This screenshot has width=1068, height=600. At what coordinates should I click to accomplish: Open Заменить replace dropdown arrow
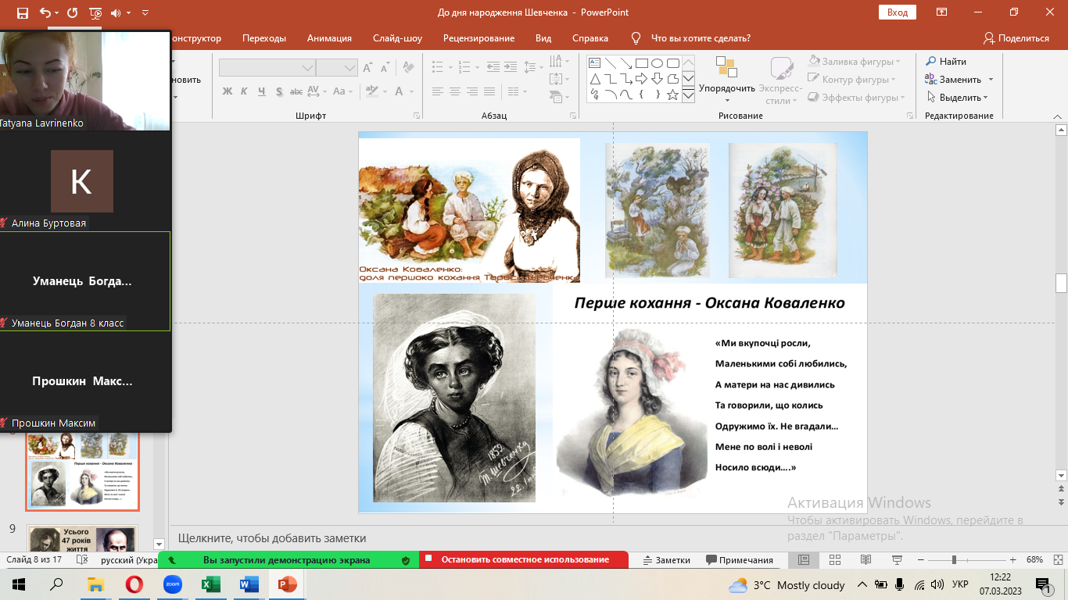(991, 80)
